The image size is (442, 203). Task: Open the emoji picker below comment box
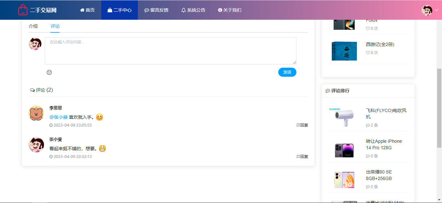point(49,72)
